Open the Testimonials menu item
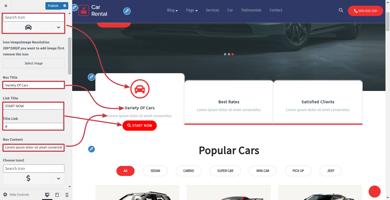Screen dimensions: 390x200 coord(251,10)
